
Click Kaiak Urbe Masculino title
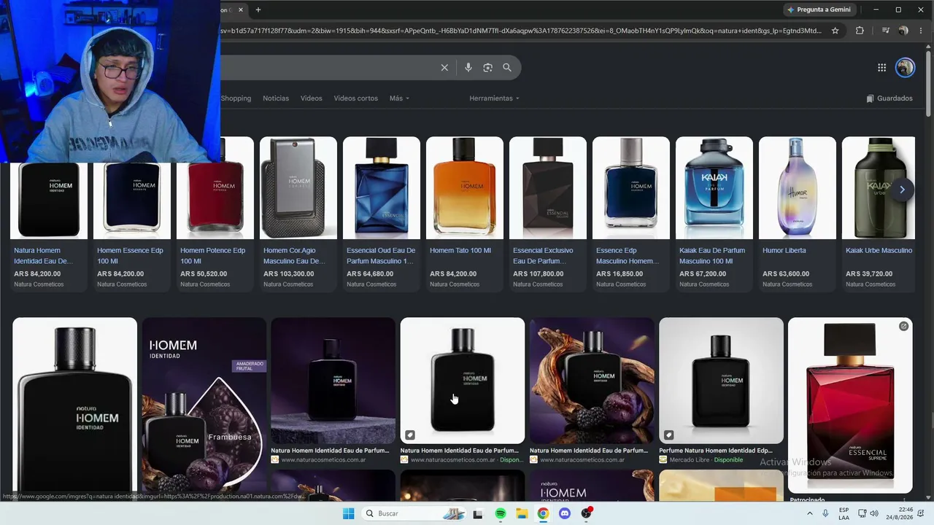879,250
